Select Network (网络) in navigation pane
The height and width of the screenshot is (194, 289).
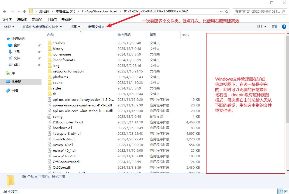[12, 91]
